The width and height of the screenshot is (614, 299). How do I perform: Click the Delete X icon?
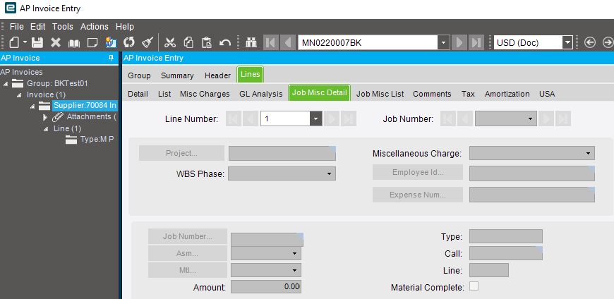point(56,42)
